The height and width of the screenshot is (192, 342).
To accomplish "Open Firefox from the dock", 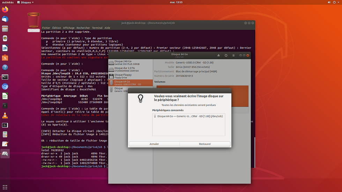I will click(x=5, y=9).
